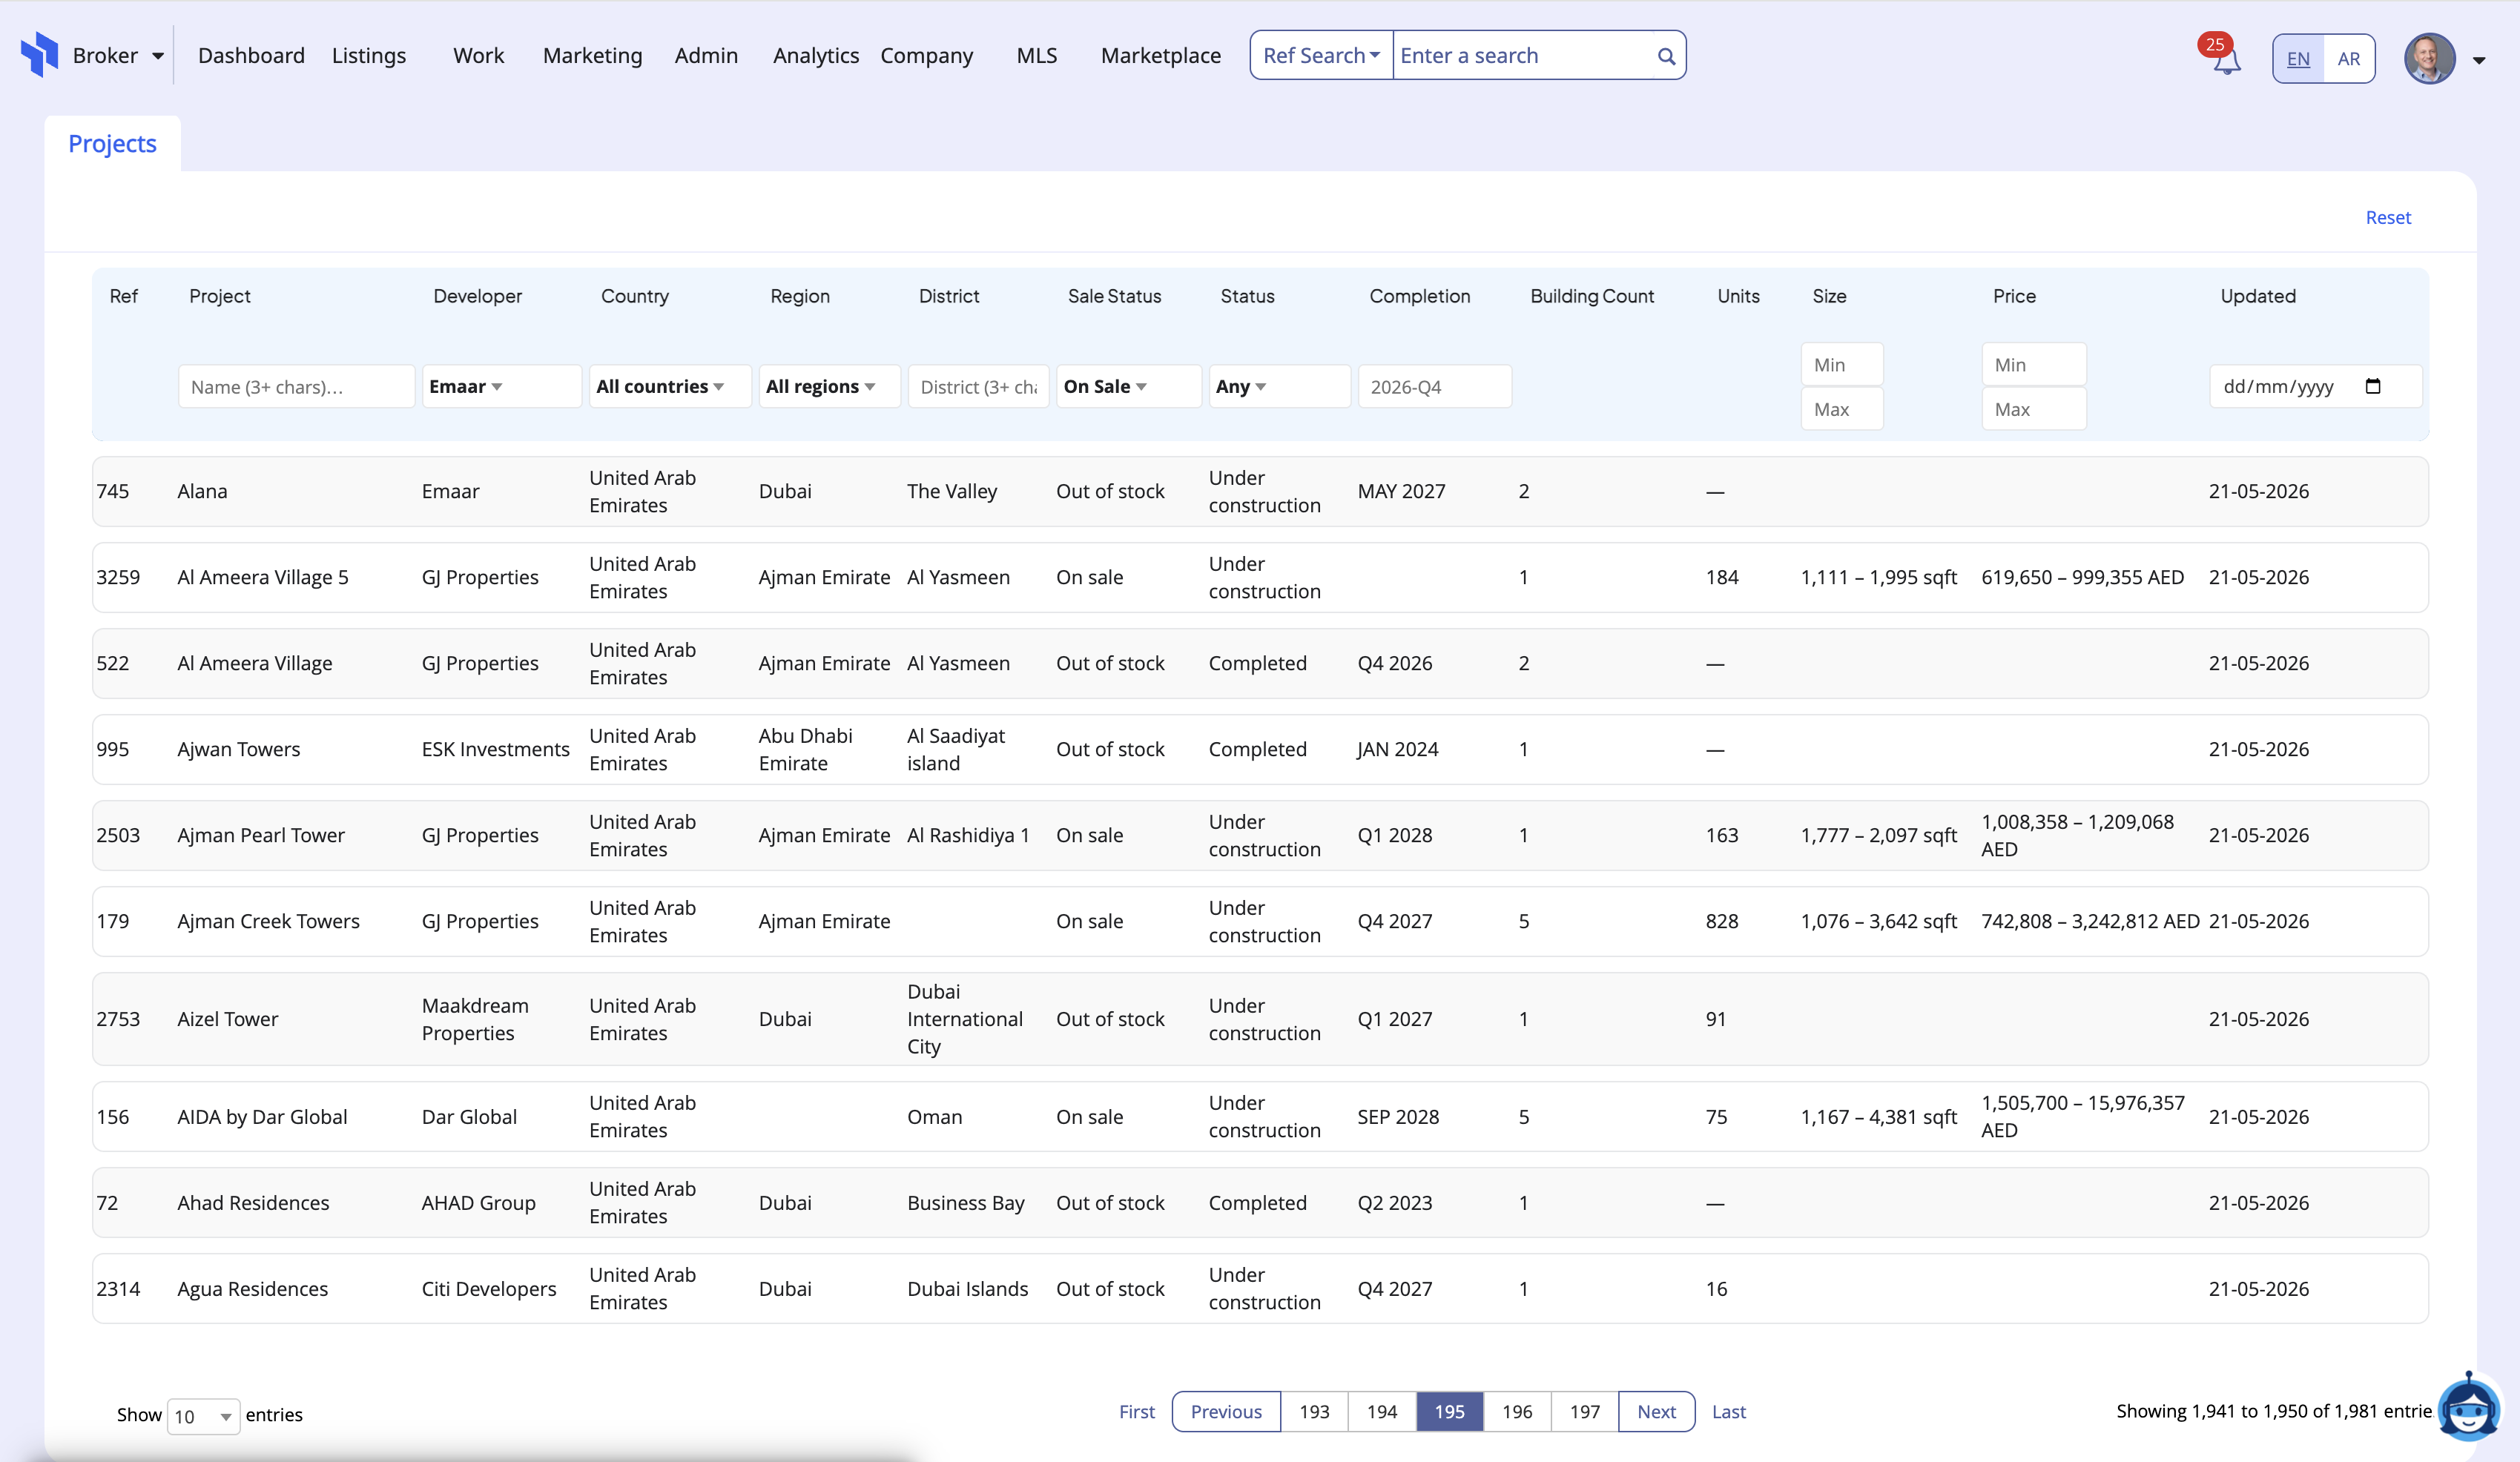Go to page 194

[x=1382, y=1412]
